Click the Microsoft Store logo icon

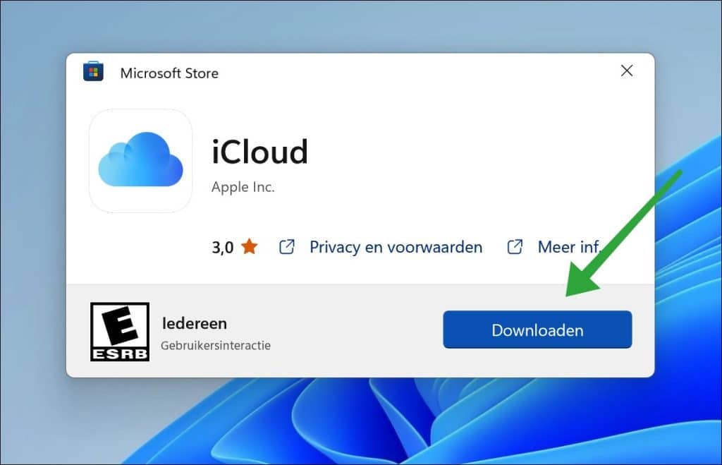click(x=94, y=71)
